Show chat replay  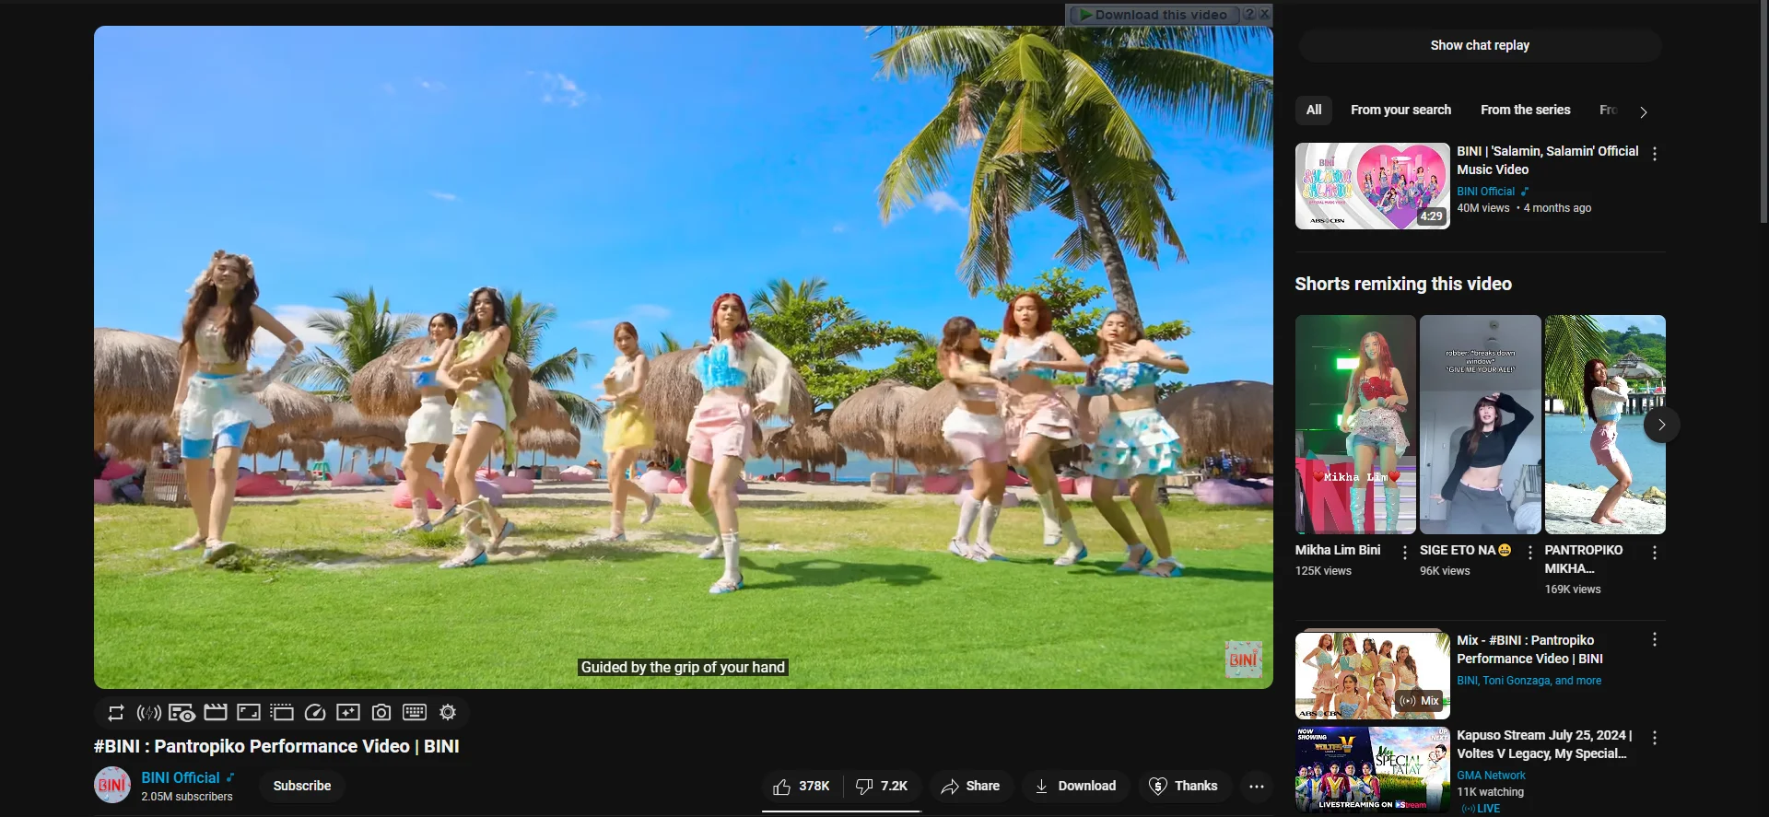(x=1480, y=45)
